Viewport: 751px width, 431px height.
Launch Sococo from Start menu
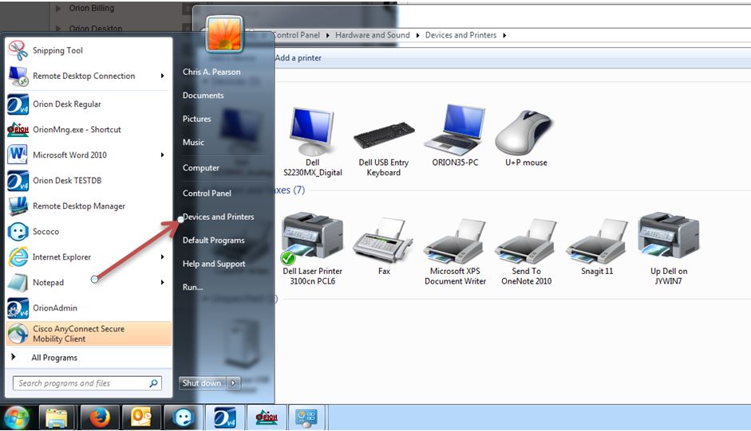(x=89, y=232)
